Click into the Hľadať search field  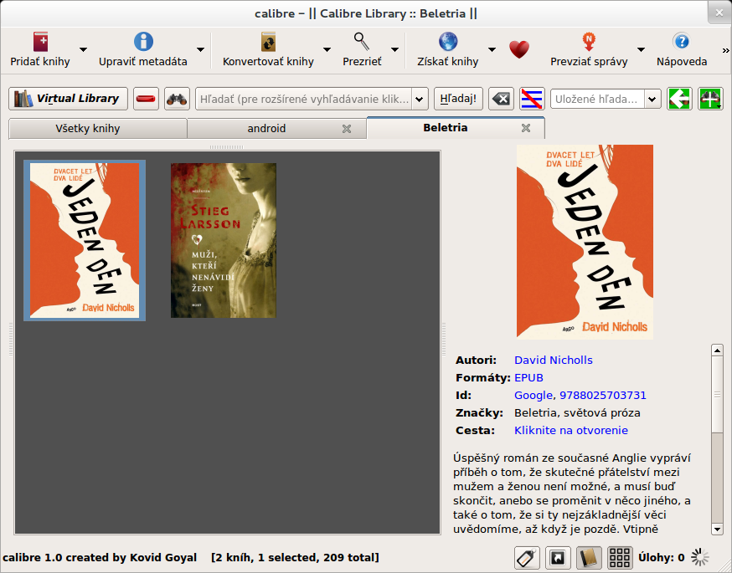pyautogui.click(x=303, y=99)
